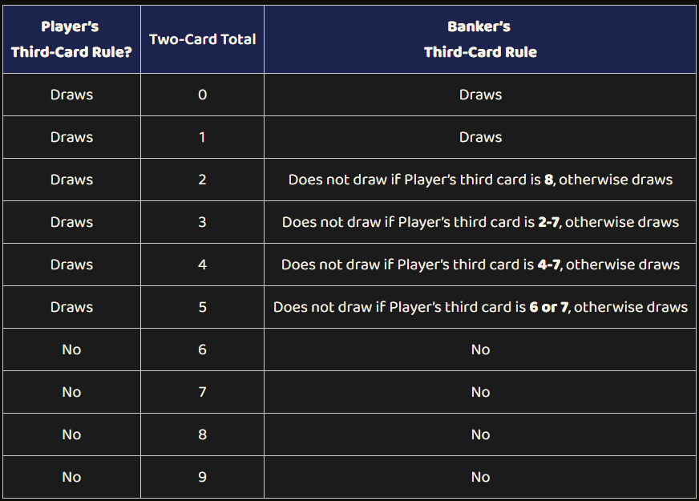The height and width of the screenshot is (501, 699).
Task: Click the two-card total cell showing 4
Action: pyautogui.click(x=202, y=265)
